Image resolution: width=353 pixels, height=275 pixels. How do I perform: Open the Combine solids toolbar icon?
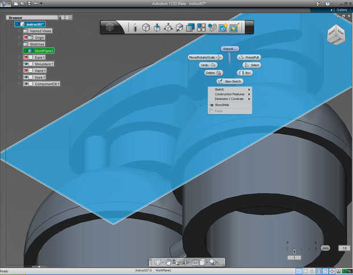coord(190,27)
